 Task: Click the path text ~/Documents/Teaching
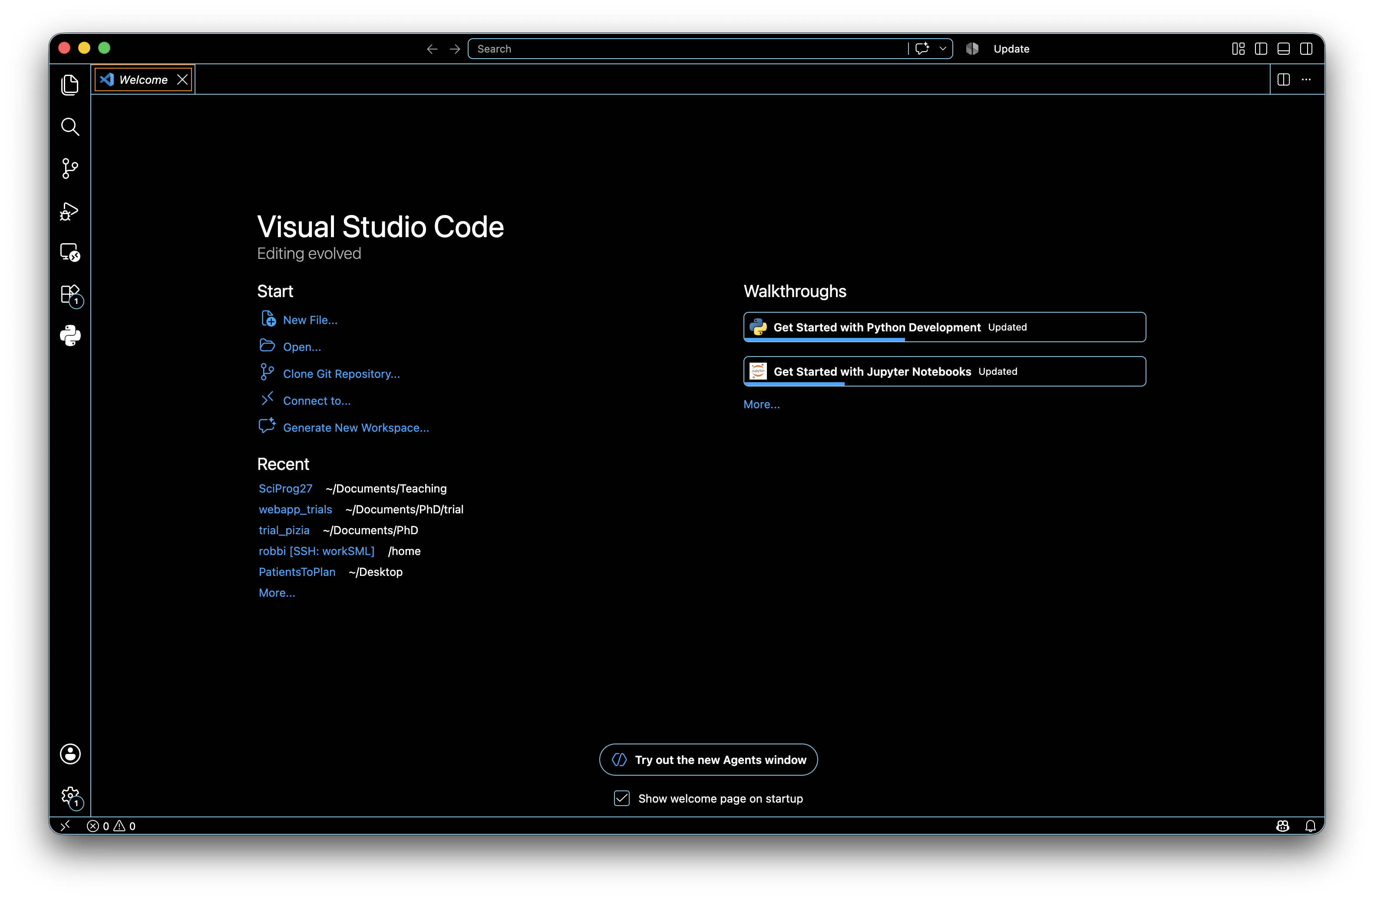click(x=386, y=489)
